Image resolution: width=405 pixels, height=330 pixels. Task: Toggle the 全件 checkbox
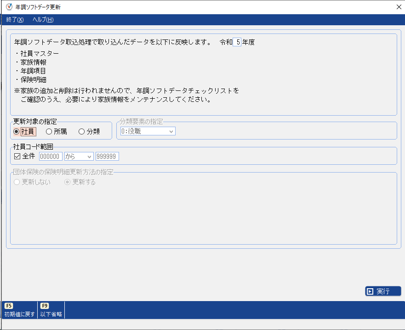point(17,157)
